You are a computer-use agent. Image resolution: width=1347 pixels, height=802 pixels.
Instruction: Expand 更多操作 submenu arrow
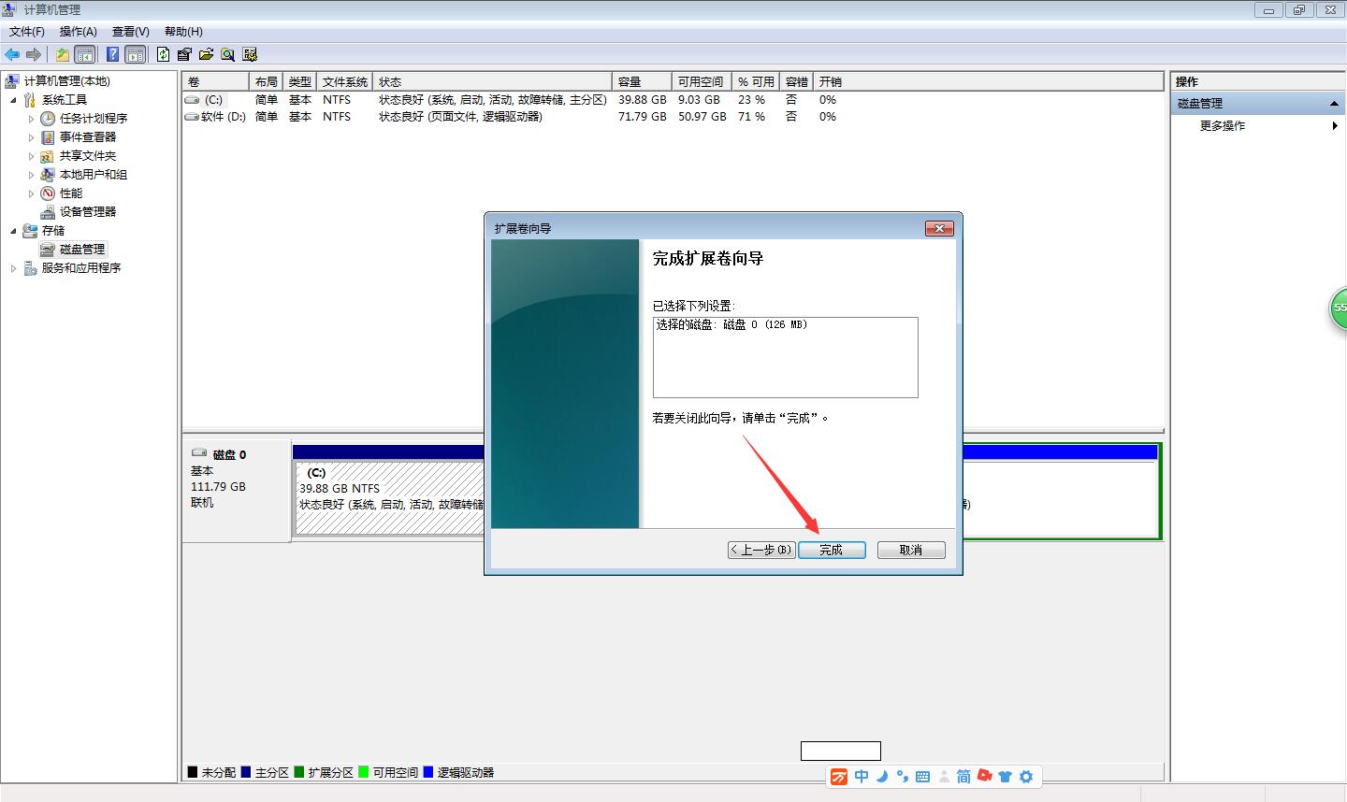(1335, 125)
